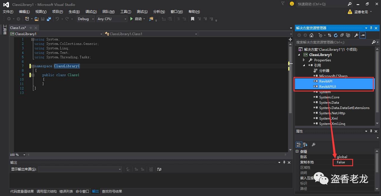Click the Home icon in Solution Explorer
This screenshot has width=381, height=196.
(x=311, y=35)
